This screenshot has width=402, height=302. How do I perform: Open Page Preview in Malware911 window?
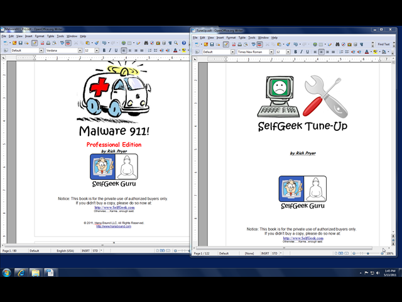[55, 43]
